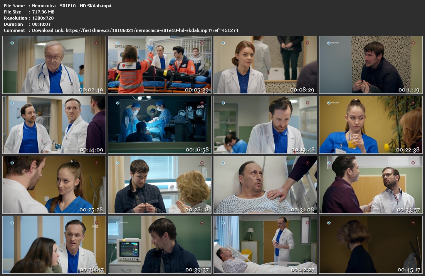Image resolution: width=425 pixels, height=276 pixels.
Task: Select the paramedics stretcher thumbnail at 00:05:39
Action: 160,65
